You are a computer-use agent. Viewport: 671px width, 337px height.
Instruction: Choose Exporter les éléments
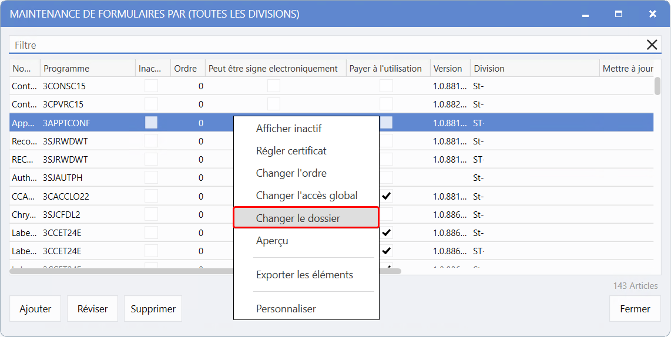pyautogui.click(x=304, y=275)
